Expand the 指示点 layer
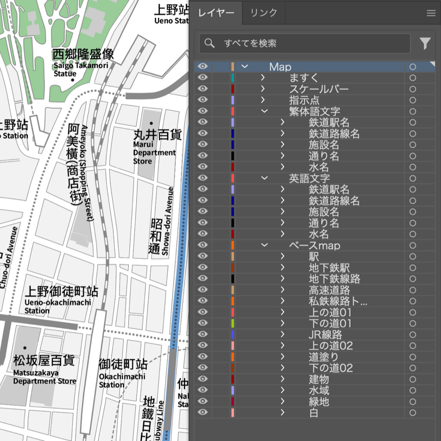This screenshot has width=441, height=441. click(x=263, y=100)
